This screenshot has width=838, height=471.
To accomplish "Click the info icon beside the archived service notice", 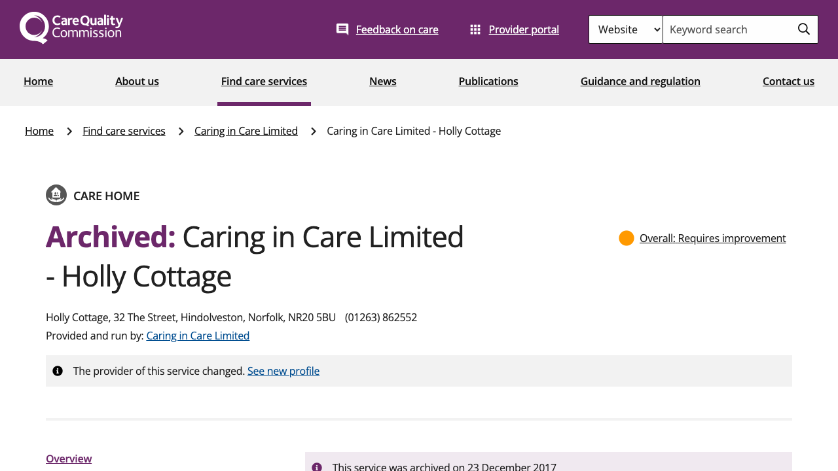I will coord(318,466).
